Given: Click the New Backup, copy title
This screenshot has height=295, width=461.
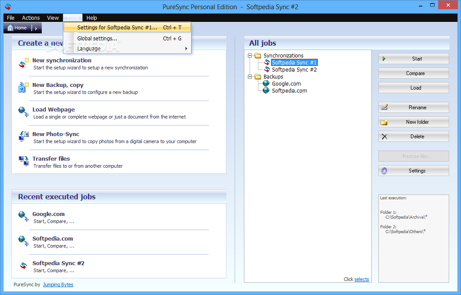Looking at the screenshot, I should [58, 85].
